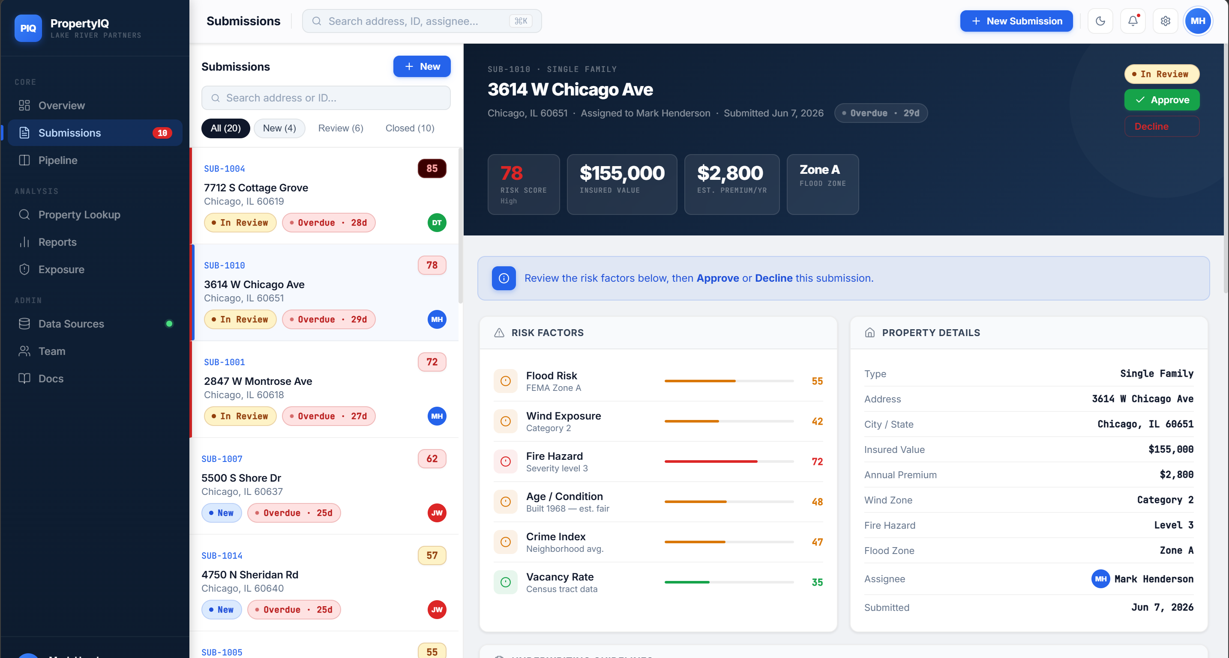
Task: Click the info icon in review banner
Action: pos(504,278)
